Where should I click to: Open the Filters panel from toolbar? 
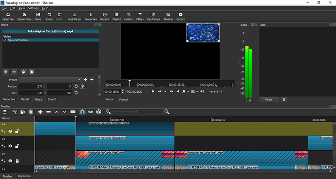click(140, 17)
